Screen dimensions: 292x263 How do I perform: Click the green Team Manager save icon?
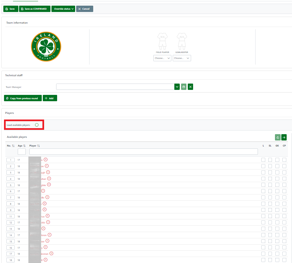184,87
